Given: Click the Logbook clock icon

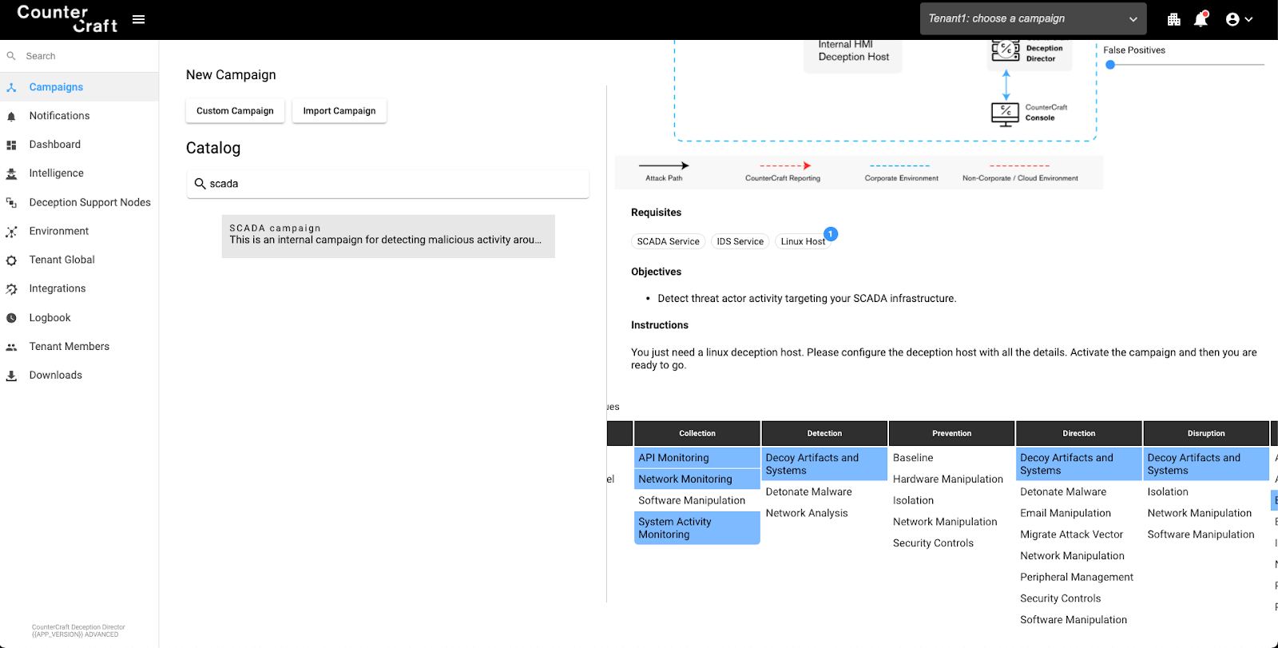Looking at the screenshot, I should pos(11,318).
